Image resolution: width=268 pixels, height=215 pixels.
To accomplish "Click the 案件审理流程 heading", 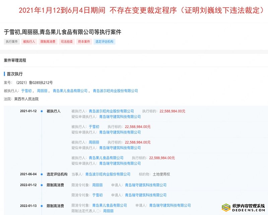I will pyautogui.click(x=15, y=60).
